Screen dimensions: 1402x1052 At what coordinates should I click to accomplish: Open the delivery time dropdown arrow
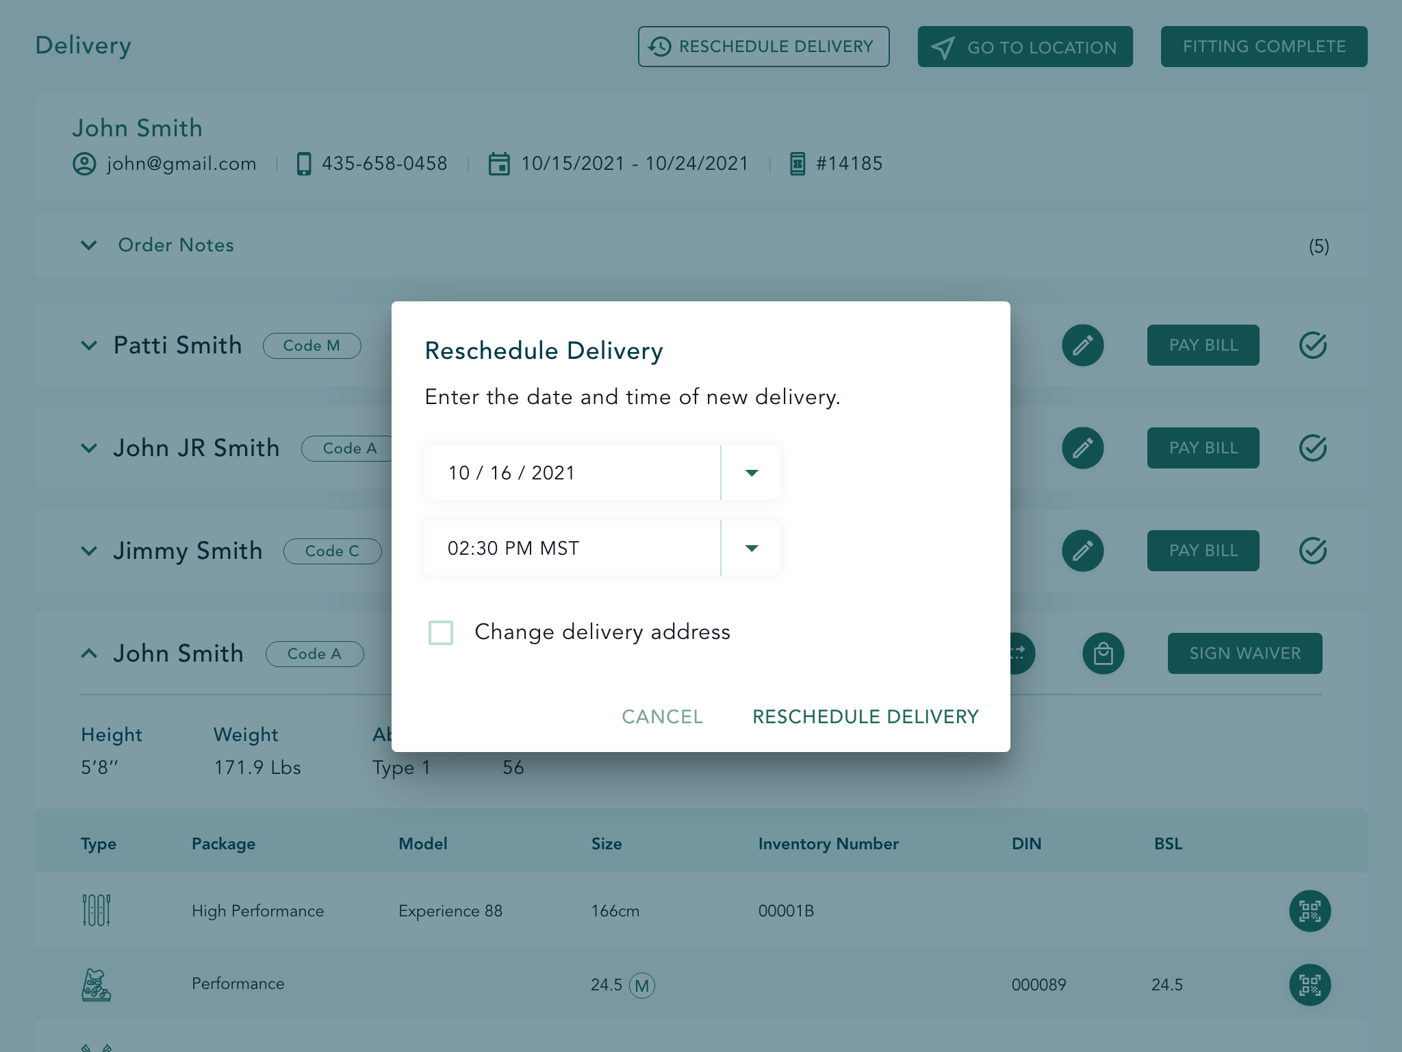tap(751, 548)
